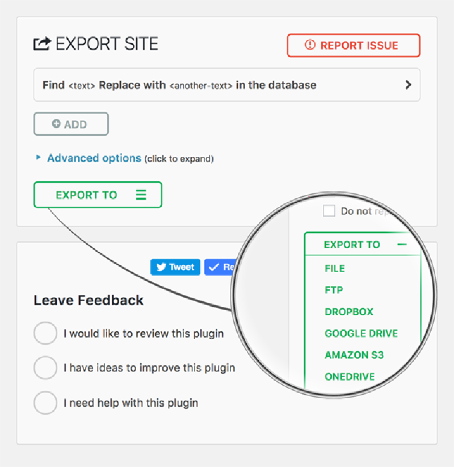Expand the Find and Replace chevron arrow
The width and height of the screenshot is (454, 467).
tap(407, 85)
